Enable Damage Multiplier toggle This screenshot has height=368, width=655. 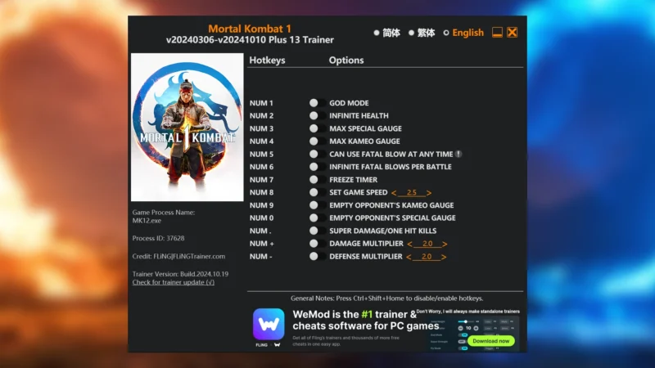318,243
